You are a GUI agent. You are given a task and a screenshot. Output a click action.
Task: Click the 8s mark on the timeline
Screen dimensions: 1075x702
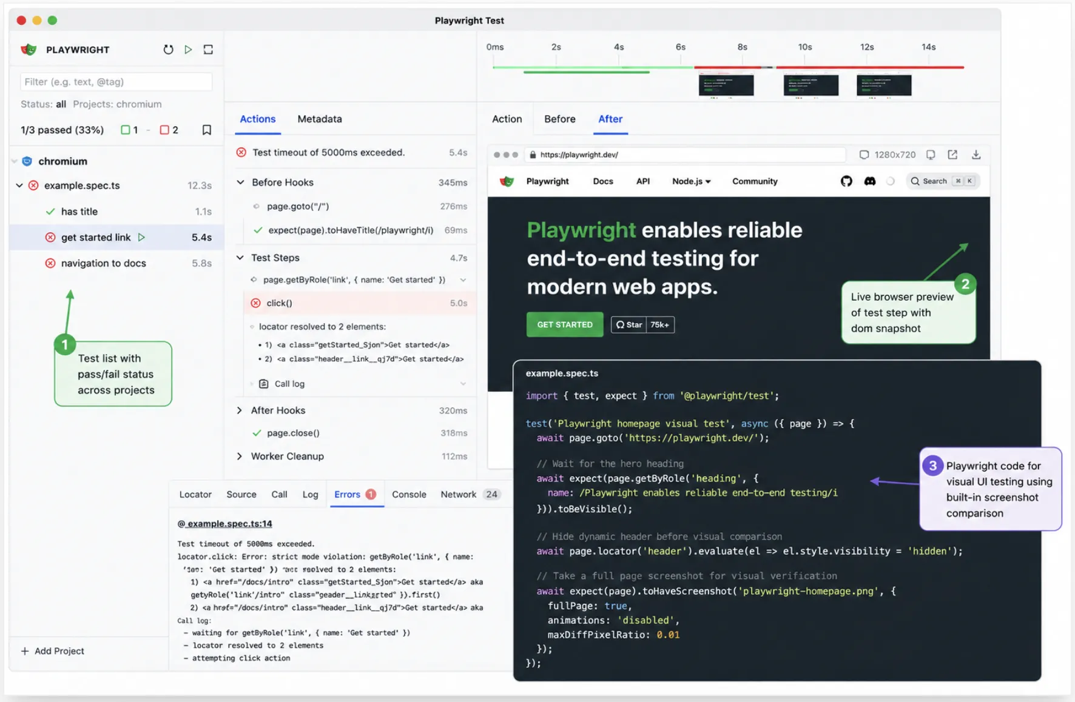743,47
